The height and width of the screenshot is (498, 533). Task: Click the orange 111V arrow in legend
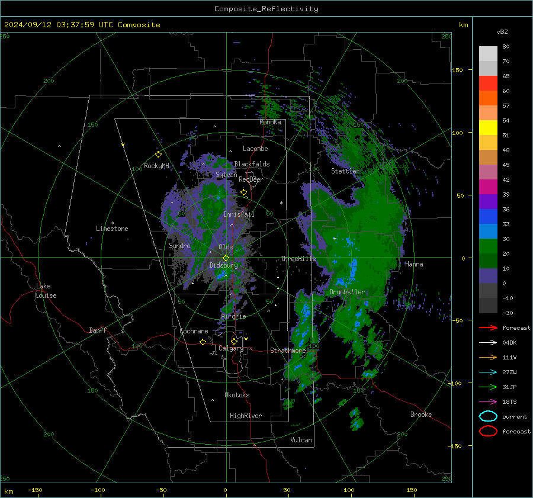point(488,357)
